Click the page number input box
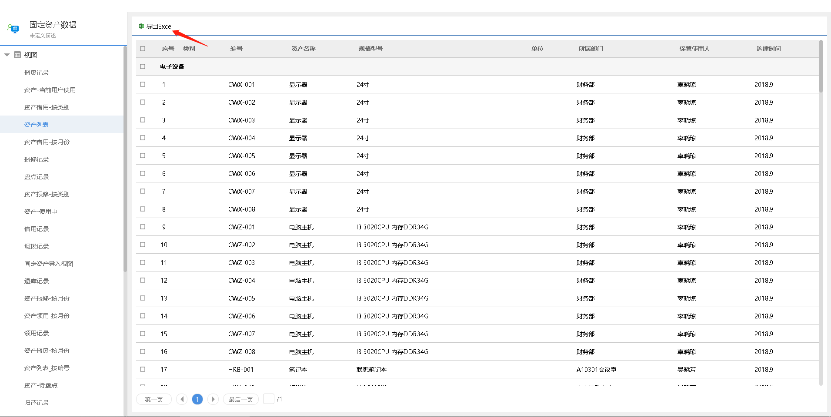 coord(269,399)
